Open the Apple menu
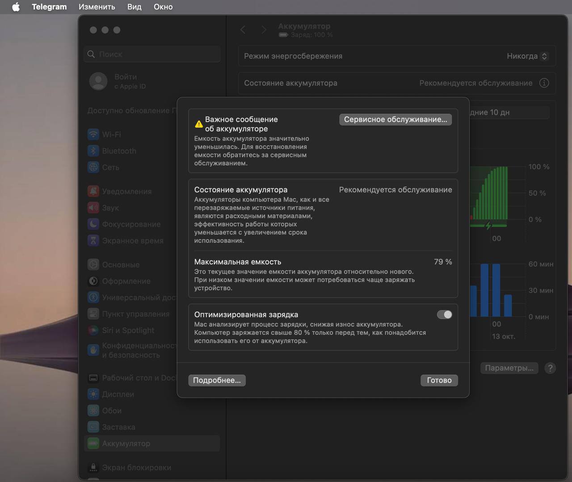The image size is (572, 482). [16, 7]
